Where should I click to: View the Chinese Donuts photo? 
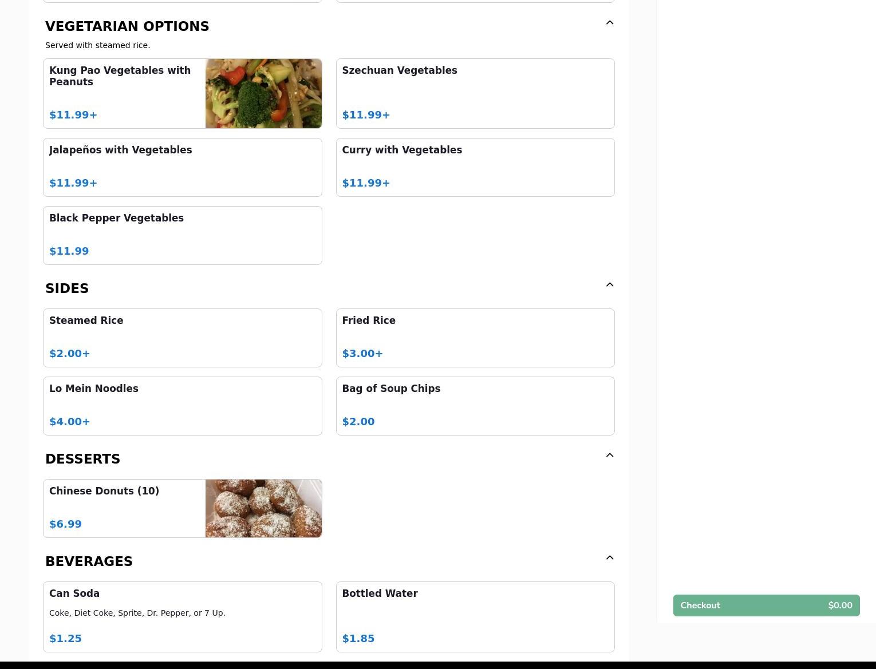pyautogui.click(x=263, y=508)
